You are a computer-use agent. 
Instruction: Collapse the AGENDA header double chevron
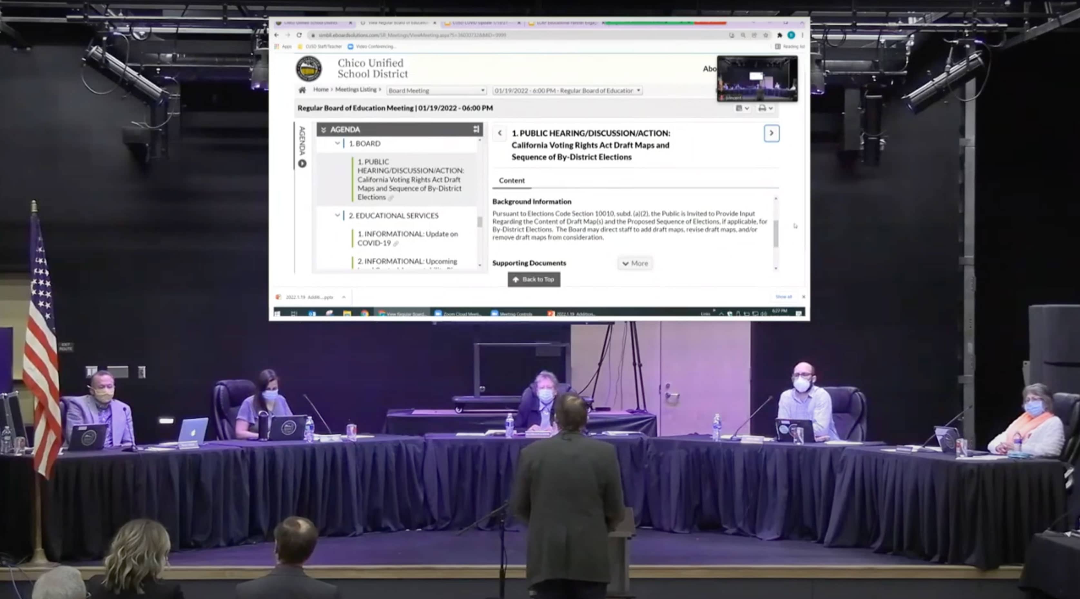(x=323, y=130)
